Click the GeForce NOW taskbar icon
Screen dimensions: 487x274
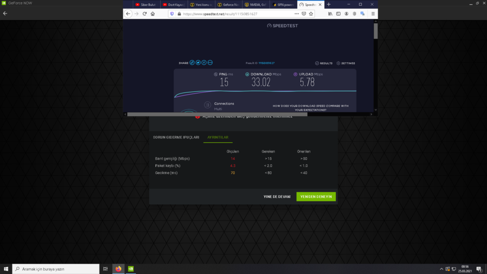pyautogui.click(x=131, y=269)
